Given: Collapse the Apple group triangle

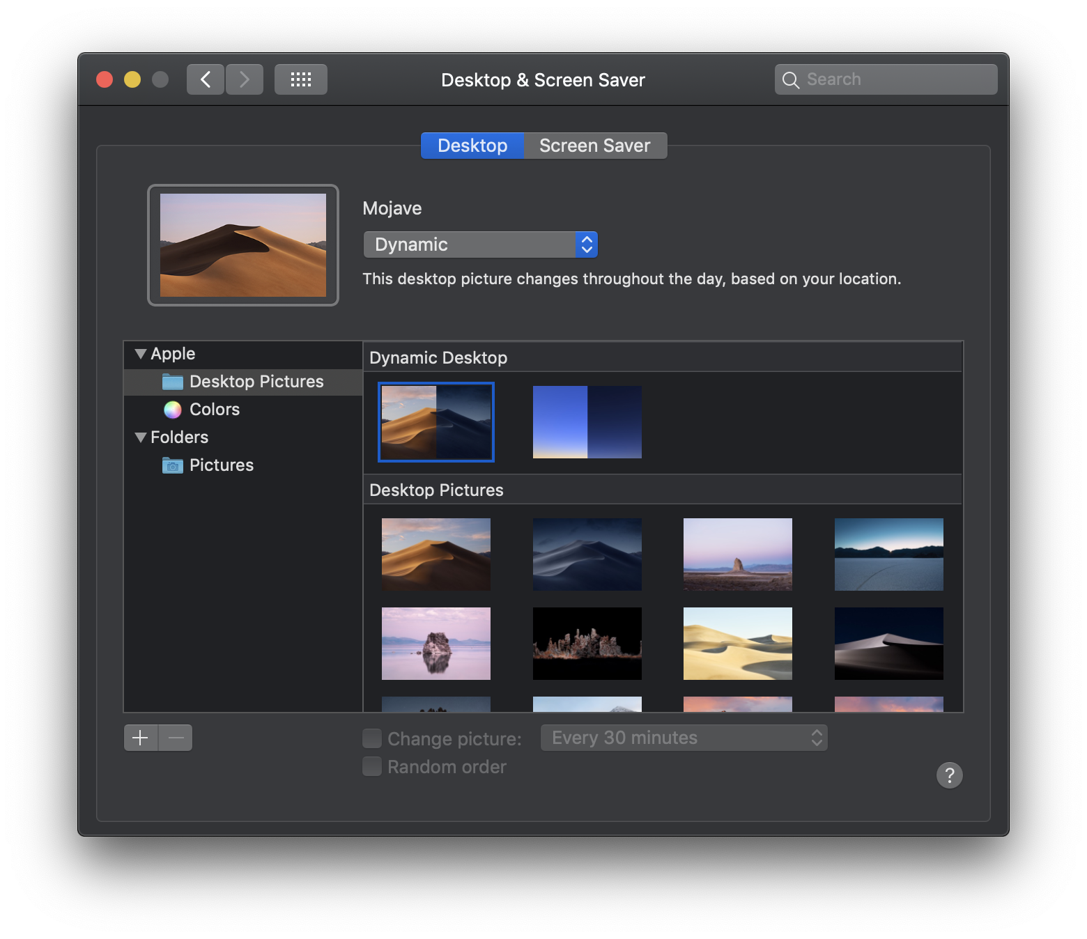Looking at the screenshot, I should click(x=141, y=354).
